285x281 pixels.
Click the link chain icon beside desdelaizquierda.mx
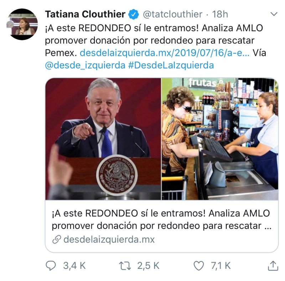coord(57,240)
